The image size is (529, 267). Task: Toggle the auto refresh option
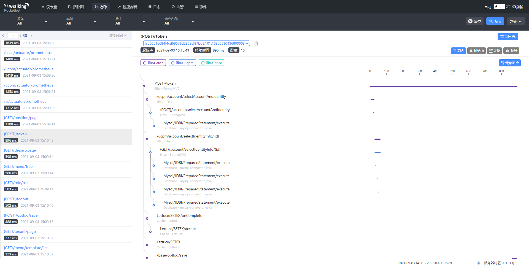pos(488,7)
